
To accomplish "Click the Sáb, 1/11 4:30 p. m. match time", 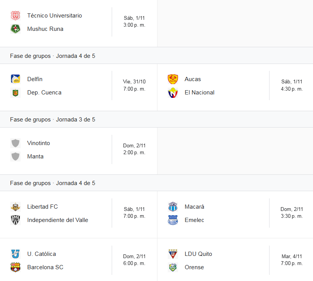I will [x=292, y=85].
